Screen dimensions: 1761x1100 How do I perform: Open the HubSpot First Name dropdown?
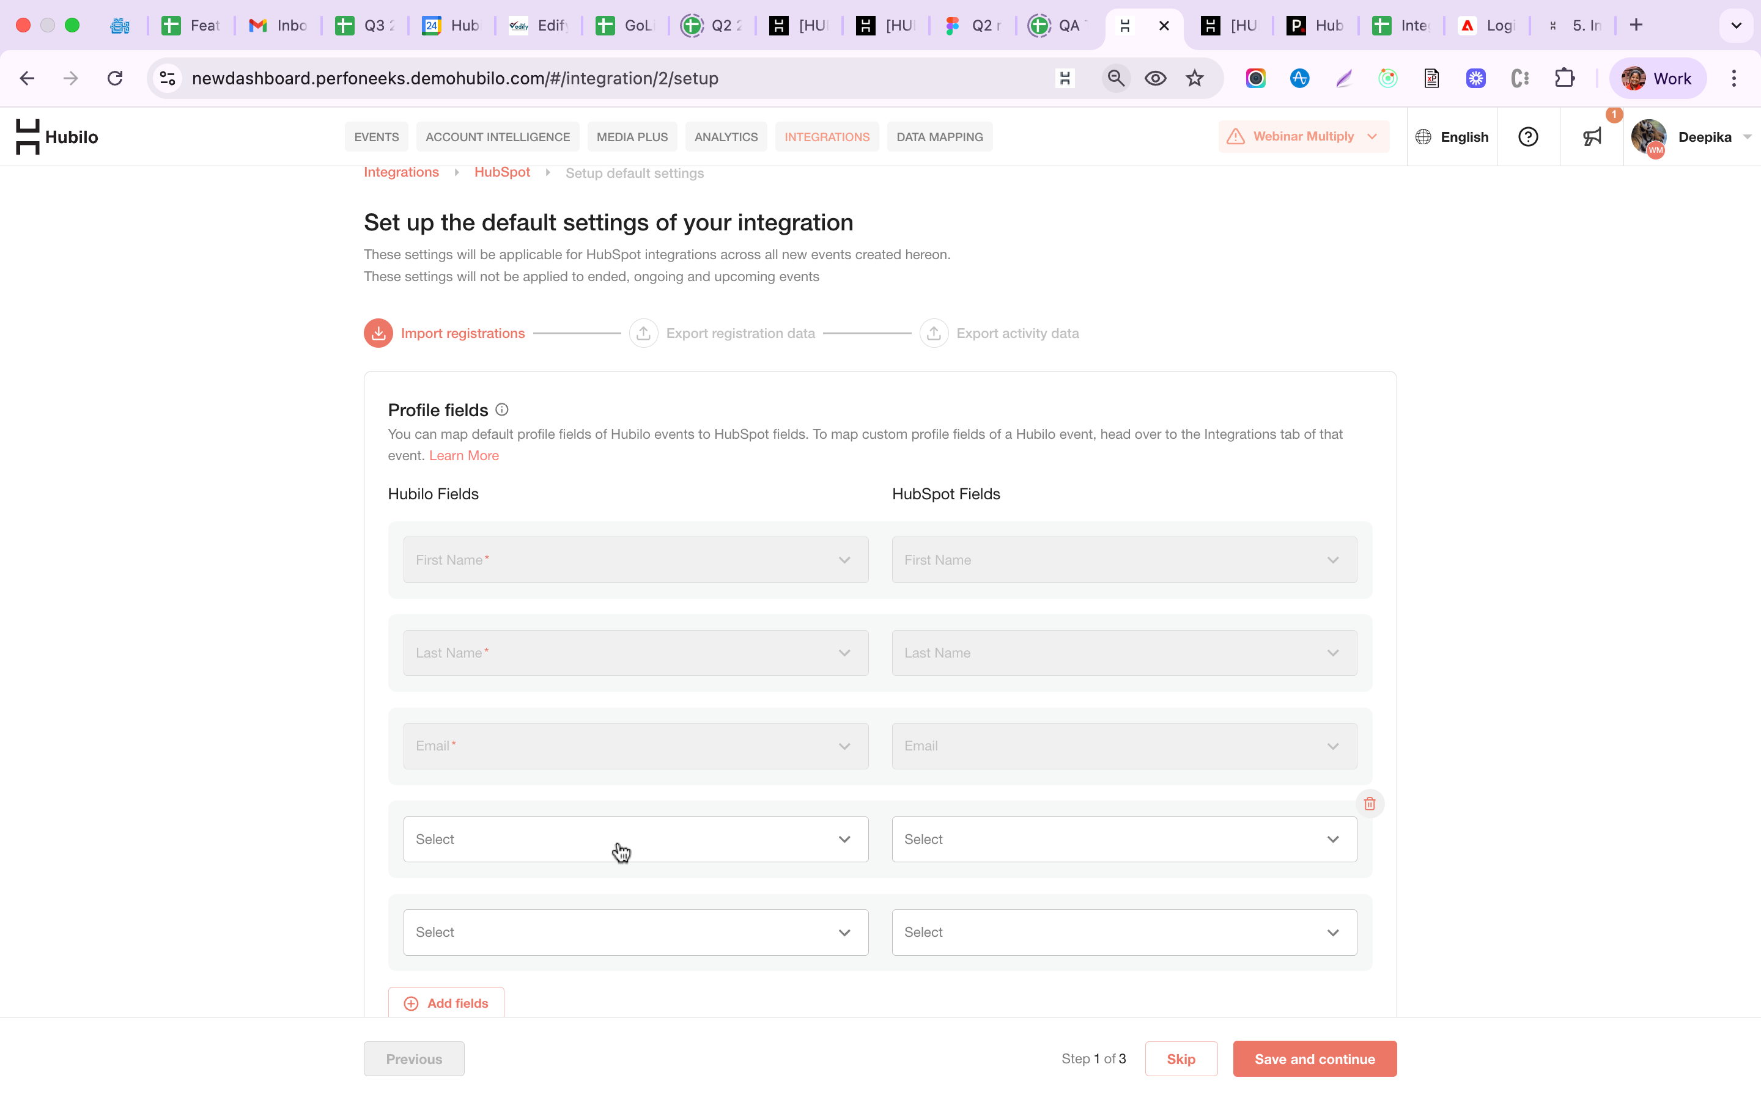click(x=1124, y=560)
